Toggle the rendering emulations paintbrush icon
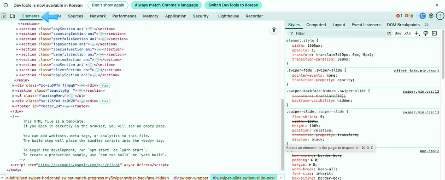The image size is (445, 180). coord(425,34)
